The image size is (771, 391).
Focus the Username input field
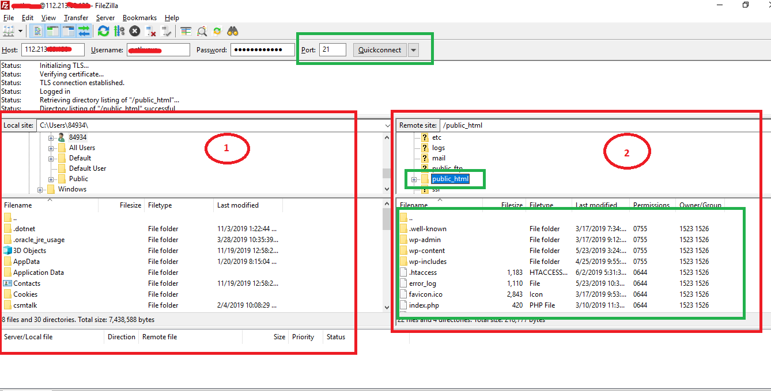(158, 50)
